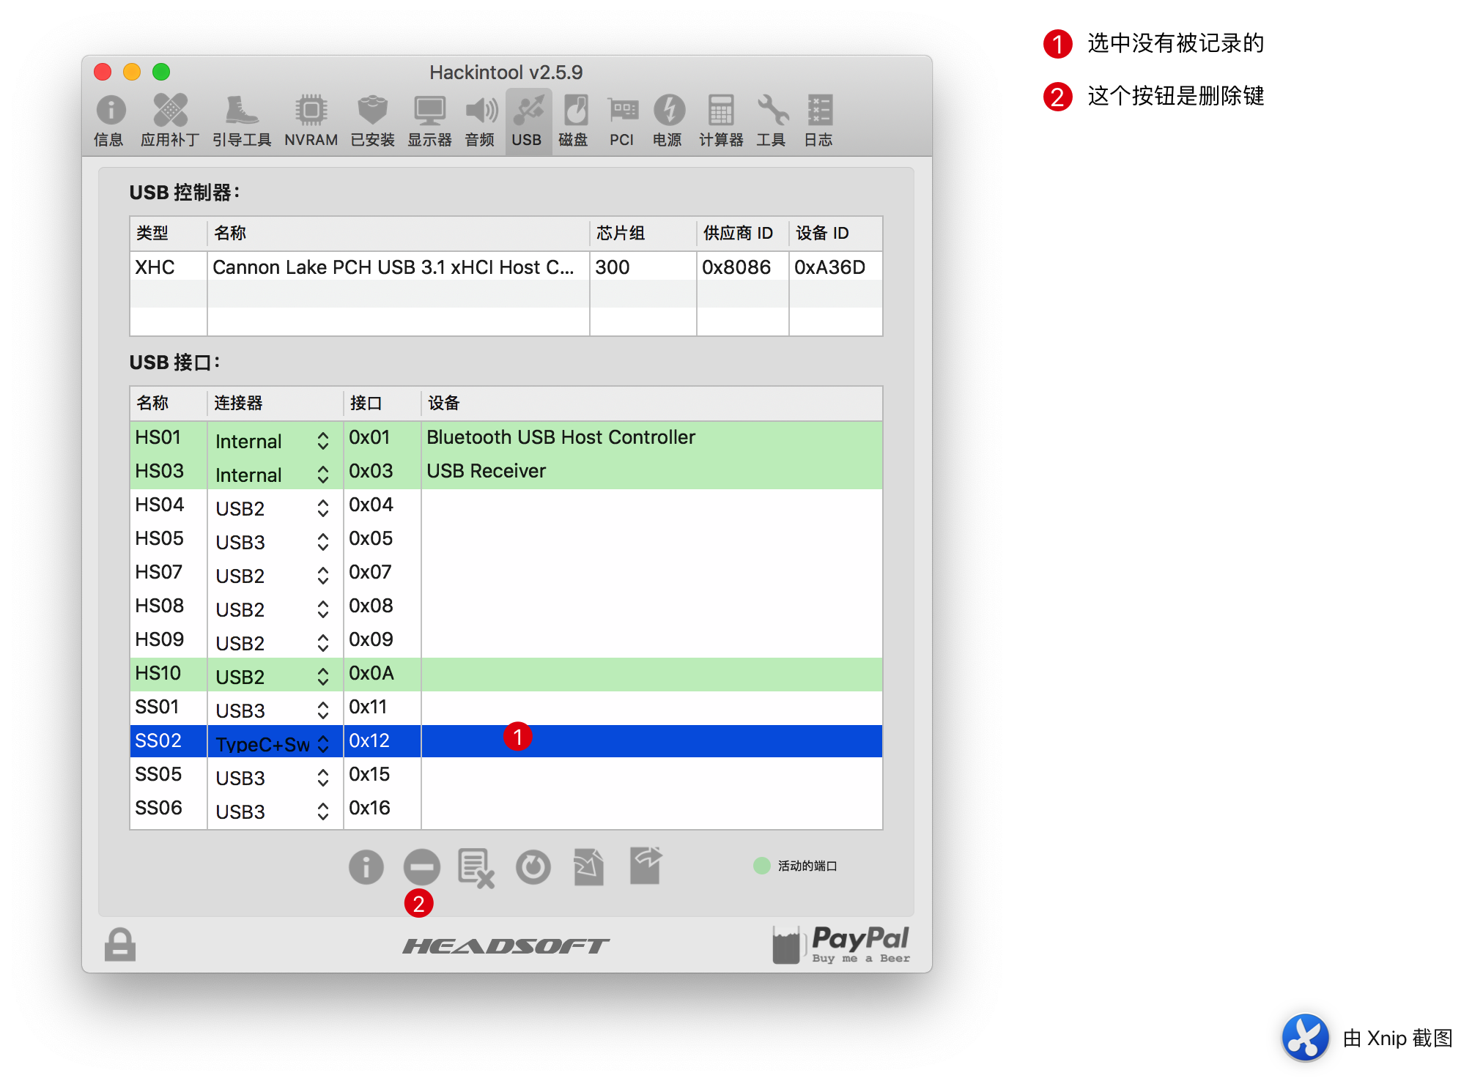The height and width of the screenshot is (1081, 1483).
Task: Click the HEADSOFT logo
Action: (x=506, y=946)
